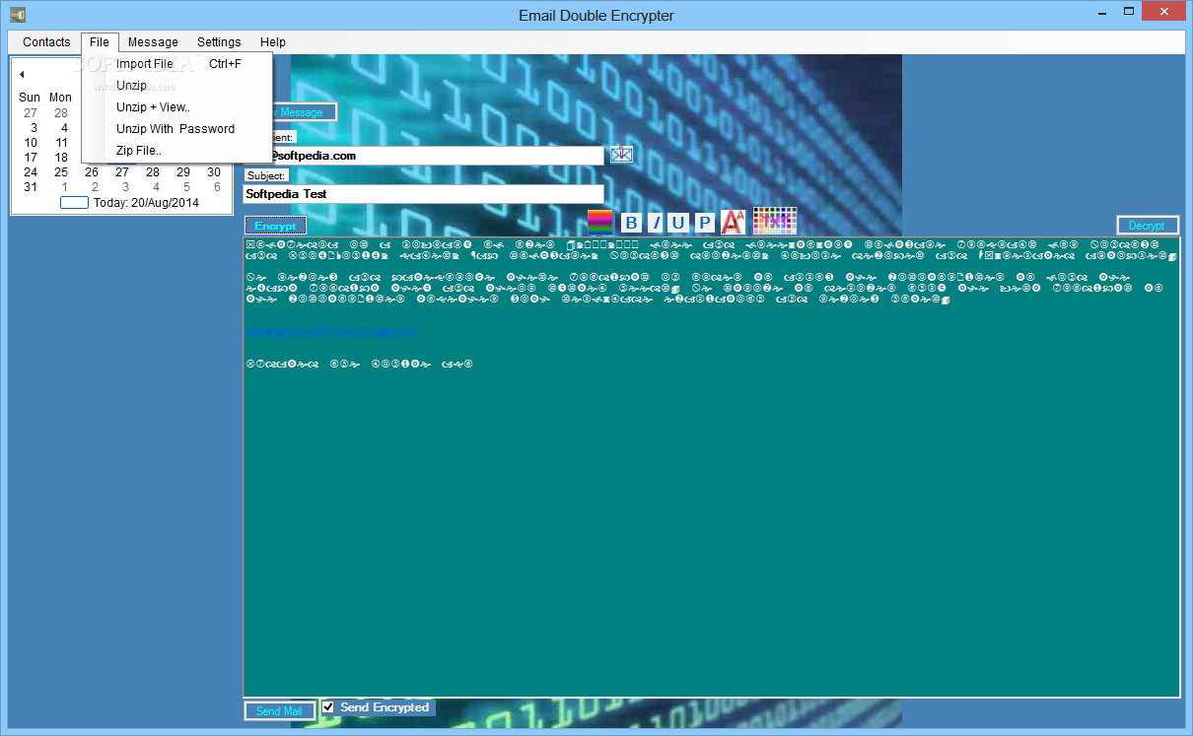
Task: Select day 10 in the calendar
Action: tap(31, 143)
